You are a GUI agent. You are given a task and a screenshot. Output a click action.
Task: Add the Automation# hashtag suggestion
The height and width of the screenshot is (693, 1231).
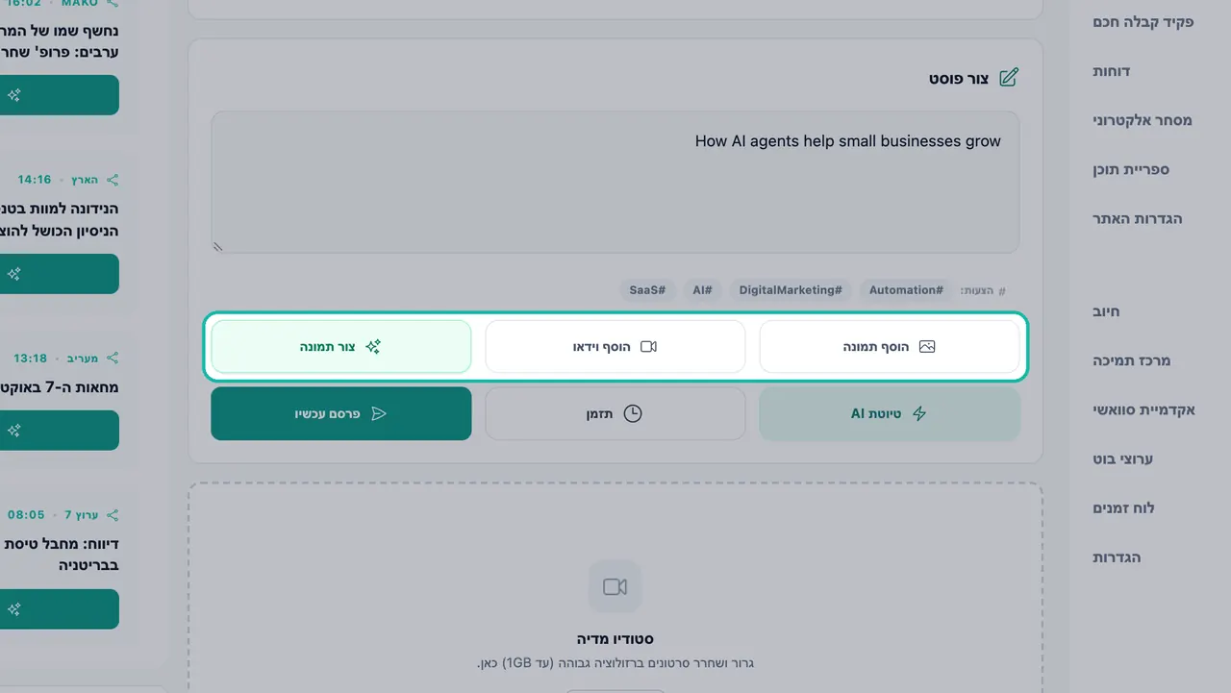click(906, 290)
